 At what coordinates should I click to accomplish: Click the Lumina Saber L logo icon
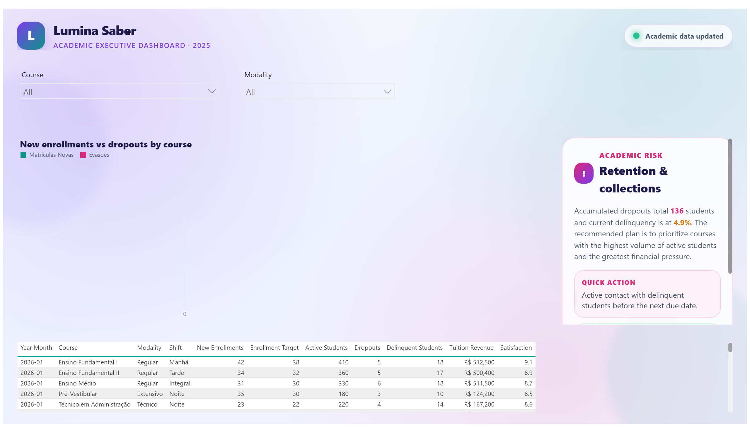[x=31, y=35]
